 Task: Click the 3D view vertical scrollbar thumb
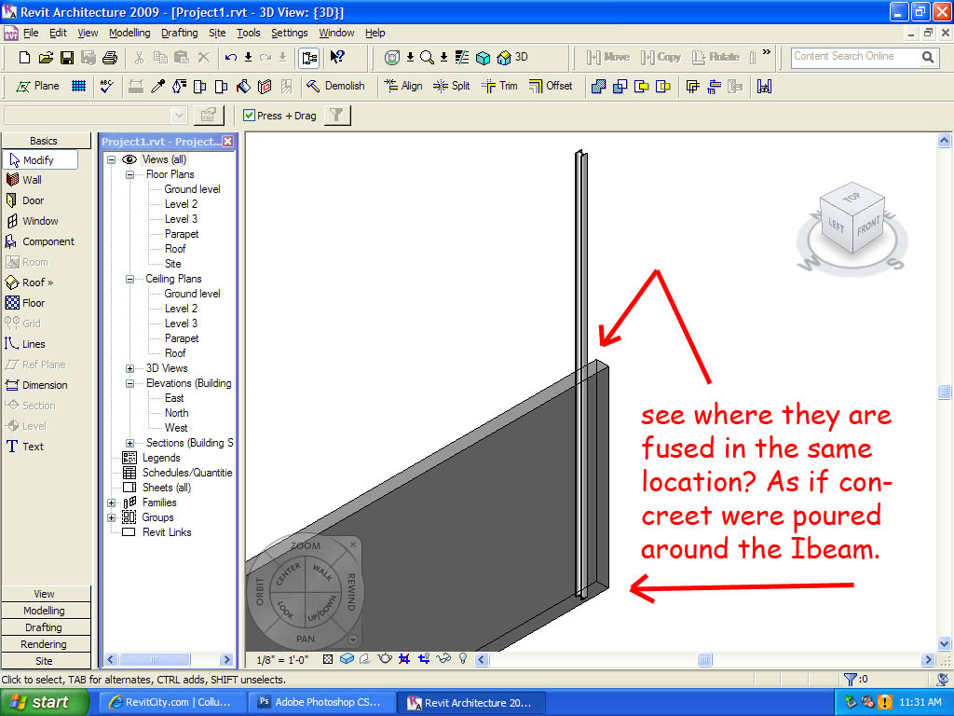(x=945, y=392)
